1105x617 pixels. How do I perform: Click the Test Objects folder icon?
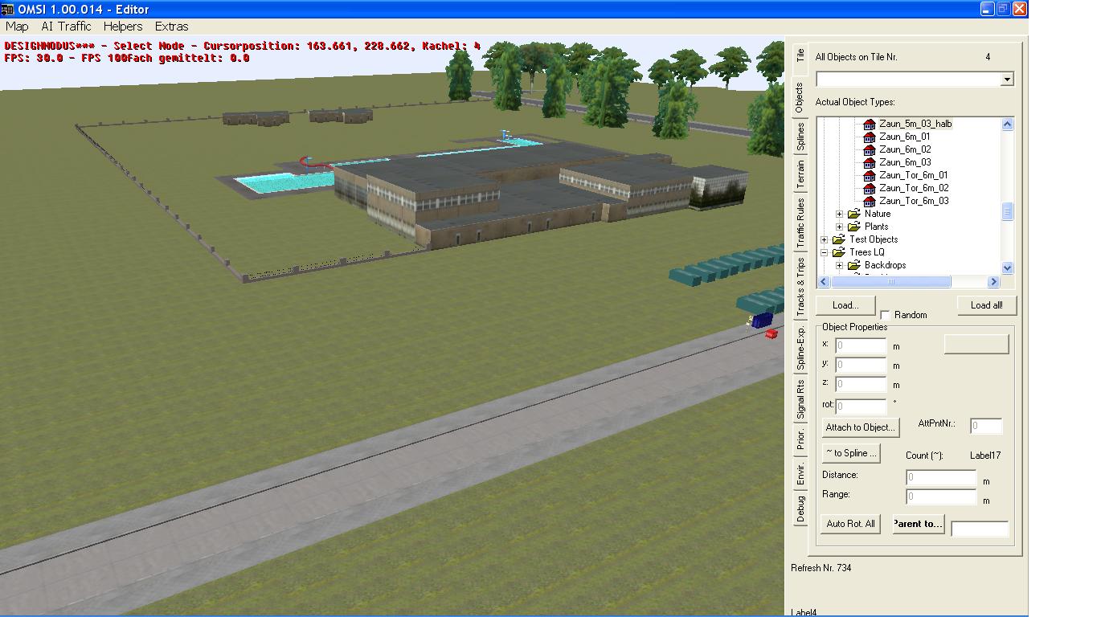coord(839,240)
